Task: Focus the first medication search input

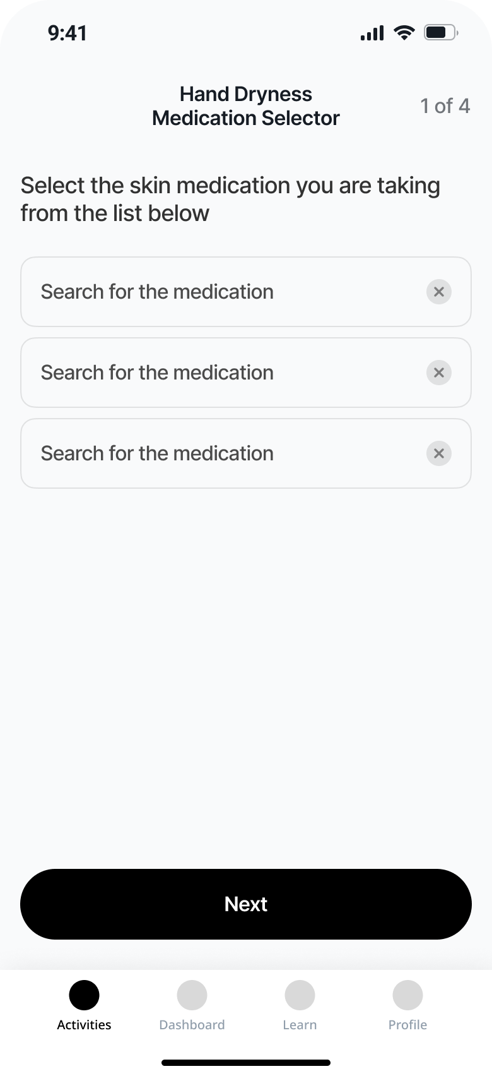Action: (x=221, y=292)
